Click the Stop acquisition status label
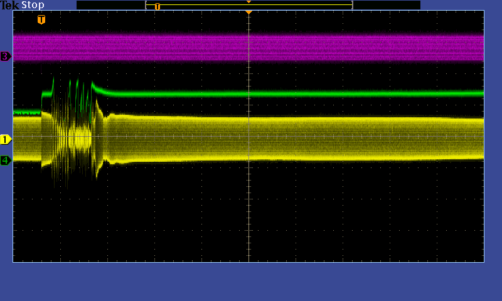Viewport: 502px width, 301px height. click(33, 5)
